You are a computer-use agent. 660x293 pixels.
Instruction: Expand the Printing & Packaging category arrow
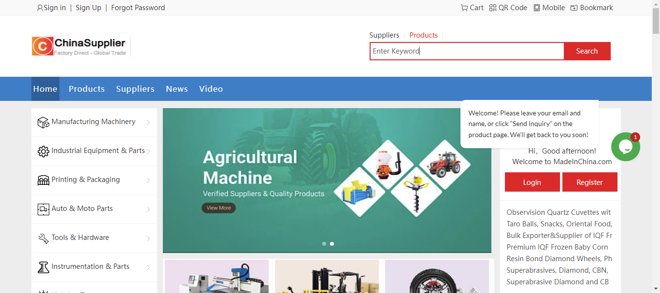[148, 181]
